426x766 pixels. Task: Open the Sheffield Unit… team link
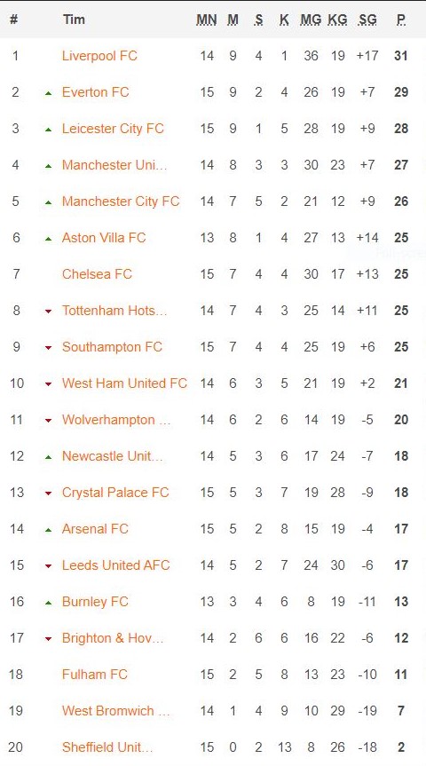click(x=107, y=747)
